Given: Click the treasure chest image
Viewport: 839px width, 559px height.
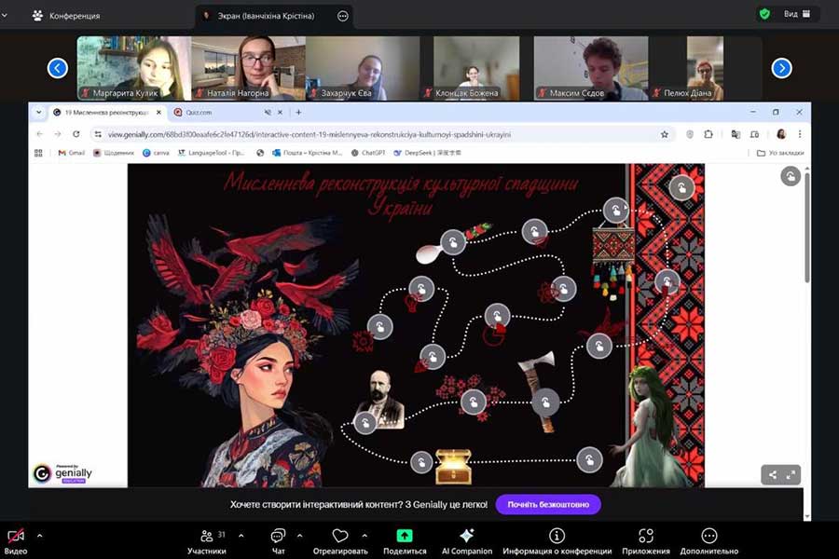Looking at the screenshot, I should click(x=453, y=466).
